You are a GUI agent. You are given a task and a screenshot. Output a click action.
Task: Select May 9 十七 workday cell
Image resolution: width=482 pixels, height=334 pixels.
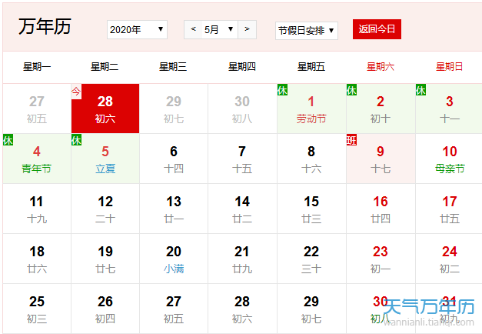tap(381, 159)
